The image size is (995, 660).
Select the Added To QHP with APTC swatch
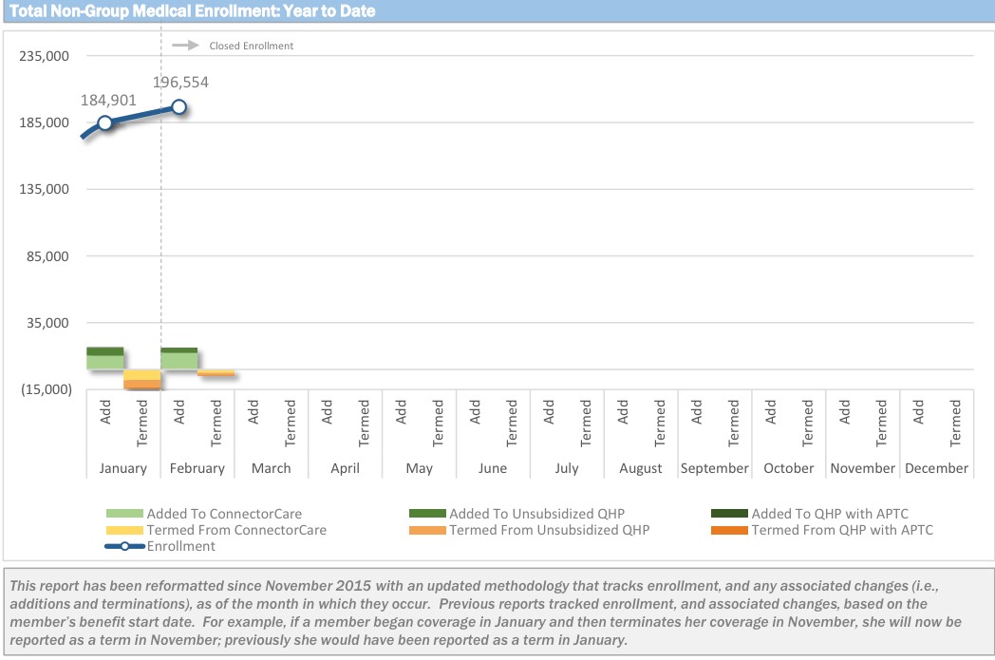(x=729, y=514)
